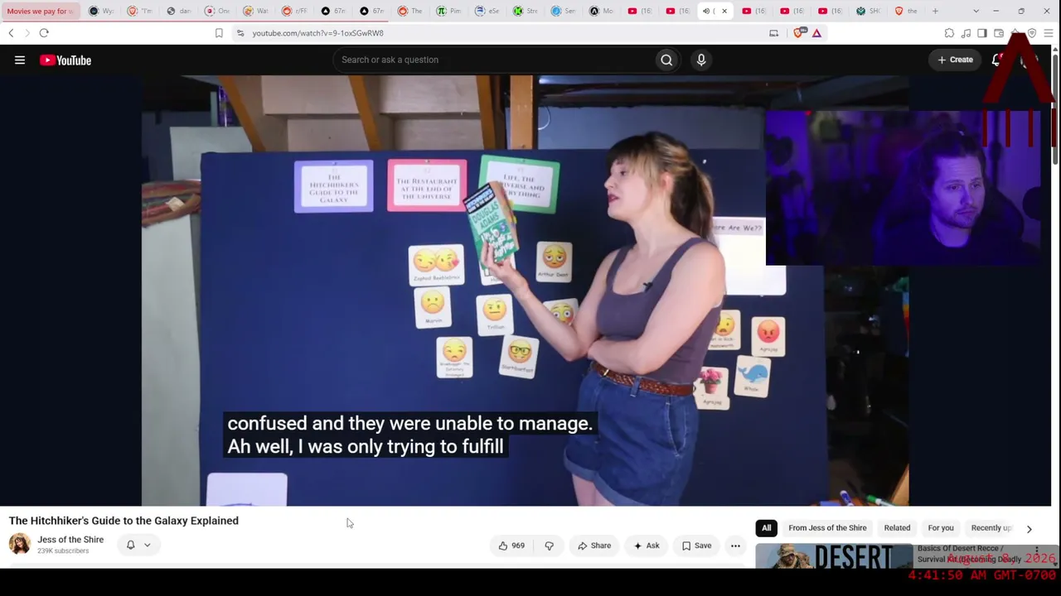This screenshot has width=1061, height=596.
Task: Select the For you filter chip
Action: point(941,528)
